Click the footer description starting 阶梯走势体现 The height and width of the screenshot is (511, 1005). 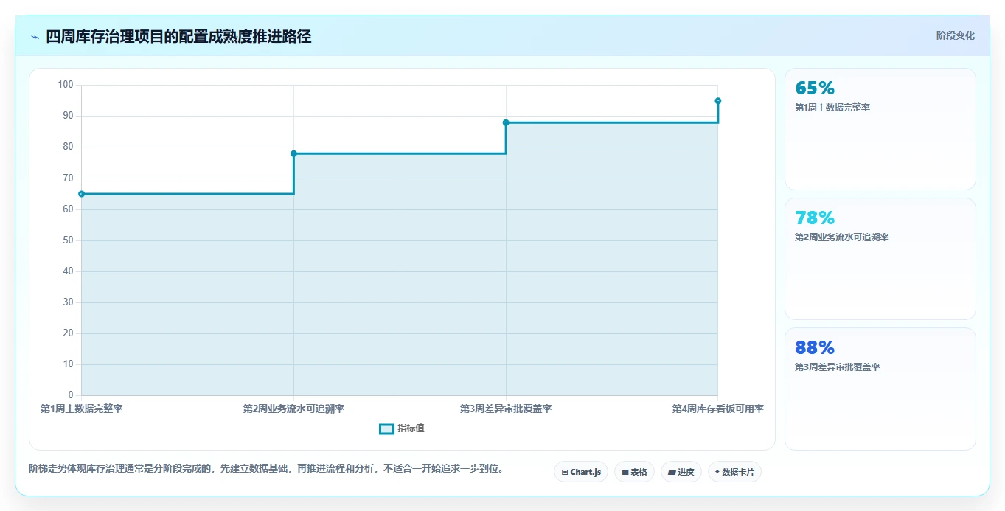tap(266, 468)
